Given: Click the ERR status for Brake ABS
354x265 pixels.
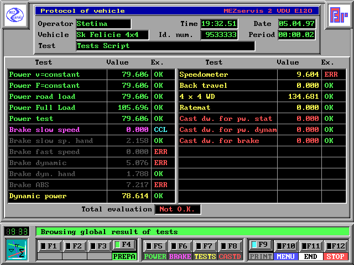Looking at the screenshot, I should click(x=161, y=185).
